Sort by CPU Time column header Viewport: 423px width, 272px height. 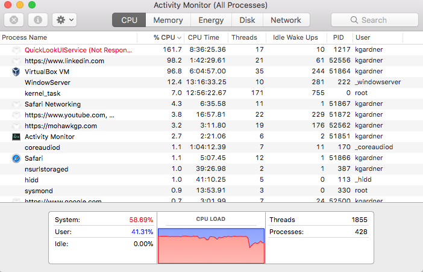206,37
